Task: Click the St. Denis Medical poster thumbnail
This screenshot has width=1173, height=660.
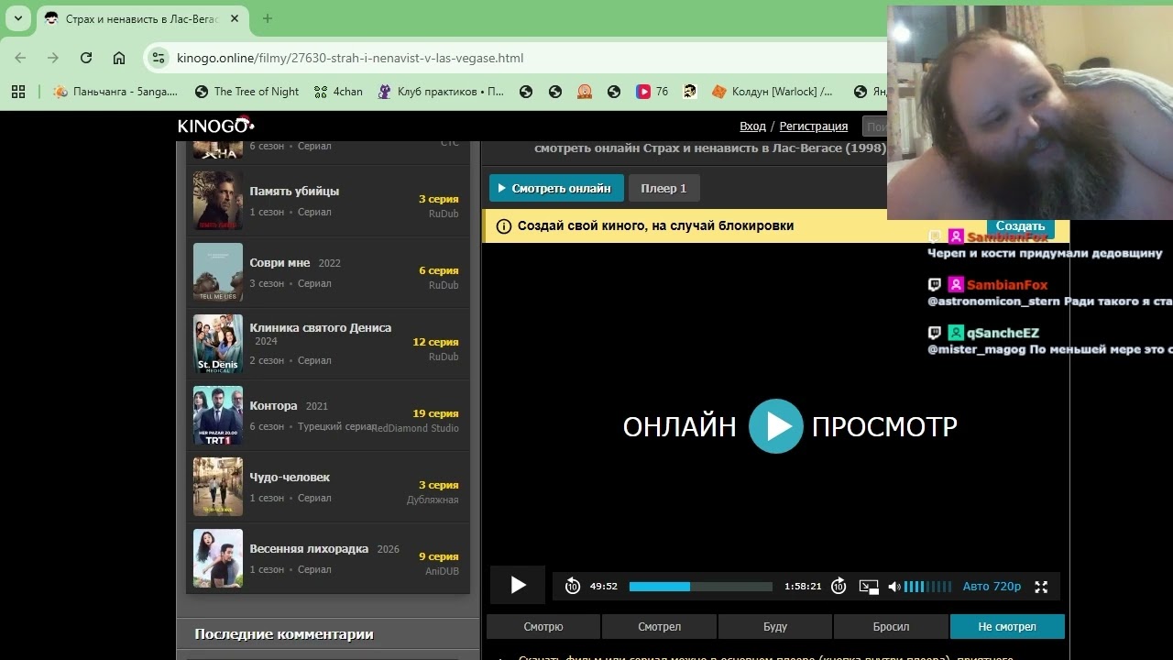Action: pos(218,344)
